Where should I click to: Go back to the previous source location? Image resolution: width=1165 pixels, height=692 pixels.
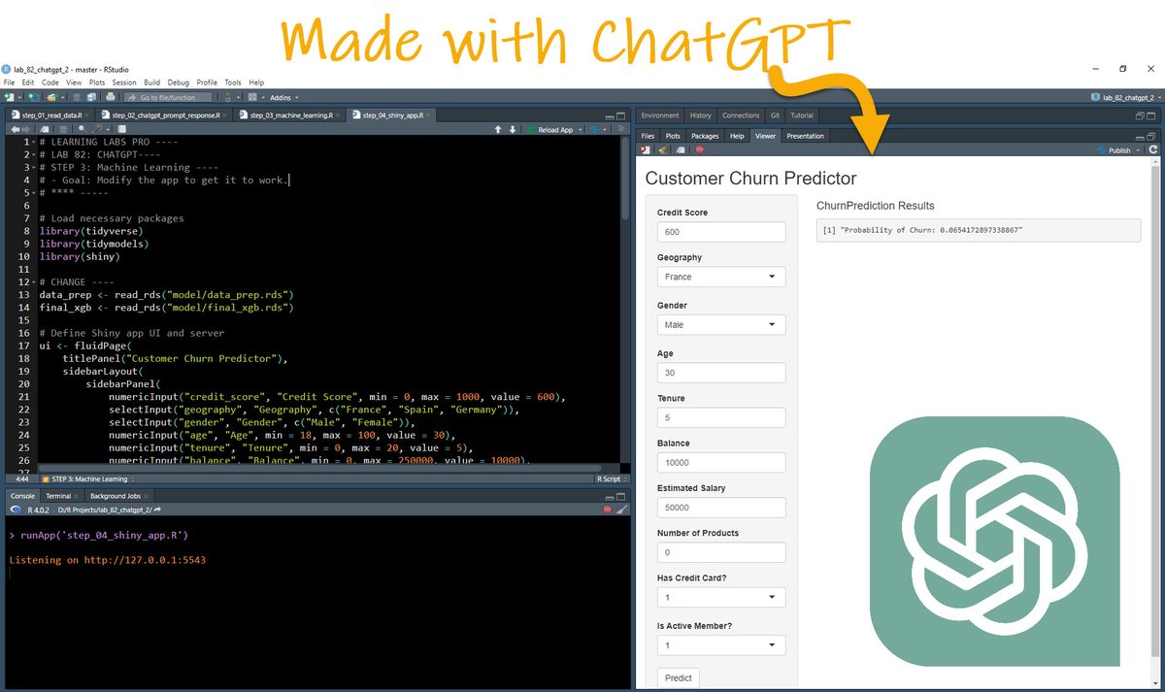(15, 129)
